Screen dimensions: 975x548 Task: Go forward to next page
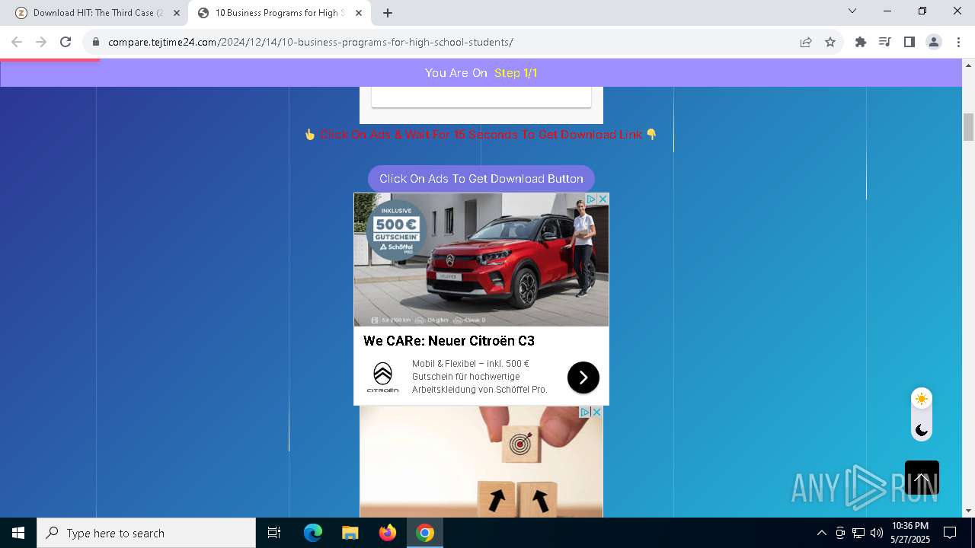(x=41, y=43)
